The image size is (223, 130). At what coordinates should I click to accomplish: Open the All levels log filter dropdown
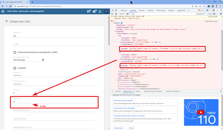coord(200,14)
